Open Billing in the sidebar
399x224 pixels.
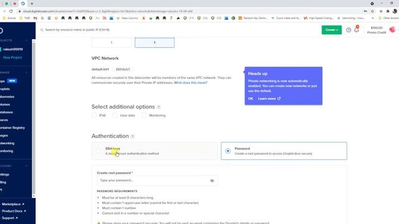coord(3,182)
